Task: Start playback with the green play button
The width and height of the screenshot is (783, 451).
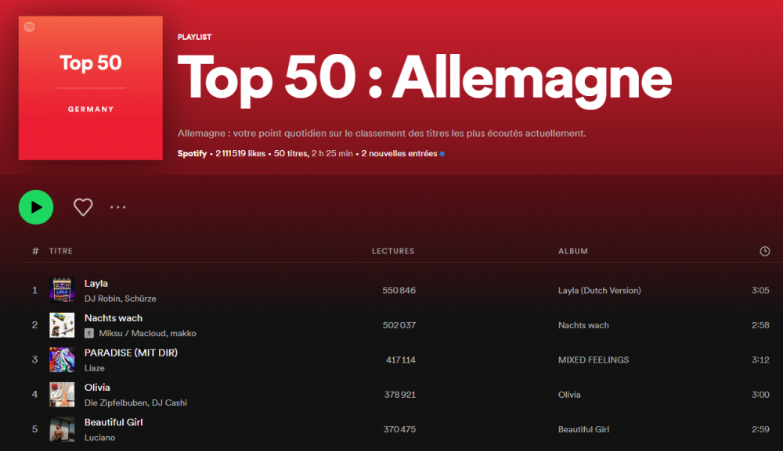Action: tap(36, 207)
